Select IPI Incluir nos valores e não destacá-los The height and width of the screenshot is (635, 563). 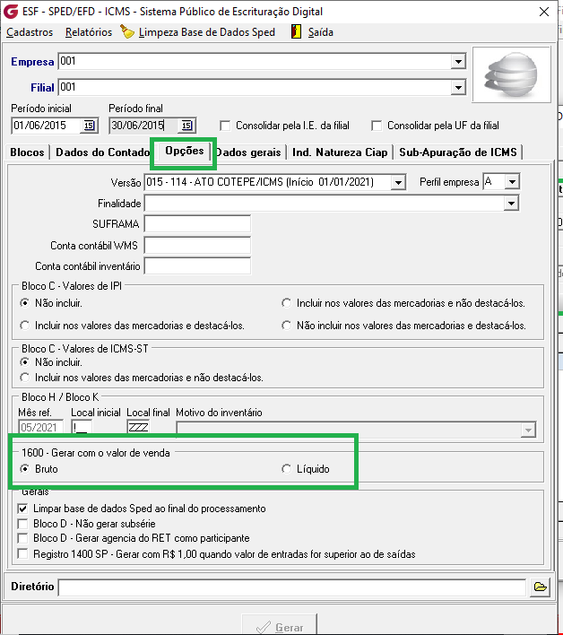pos(287,303)
